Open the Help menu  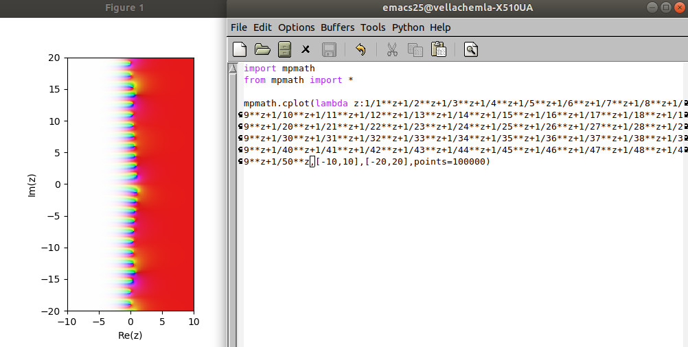click(x=440, y=27)
